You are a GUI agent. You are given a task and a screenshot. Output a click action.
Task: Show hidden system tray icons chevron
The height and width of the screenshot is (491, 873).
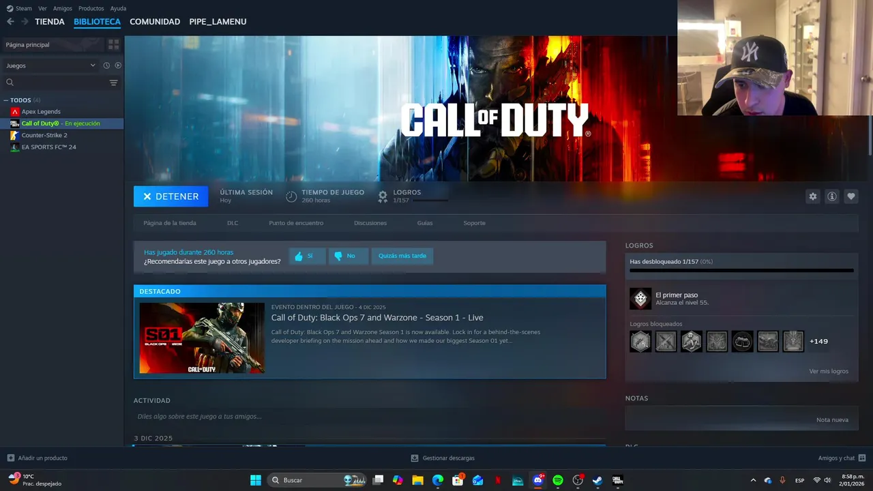(x=753, y=480)
